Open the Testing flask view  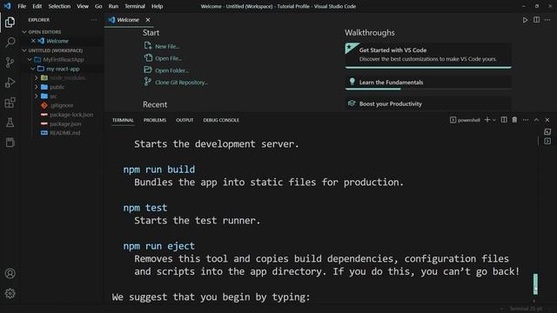10,123
